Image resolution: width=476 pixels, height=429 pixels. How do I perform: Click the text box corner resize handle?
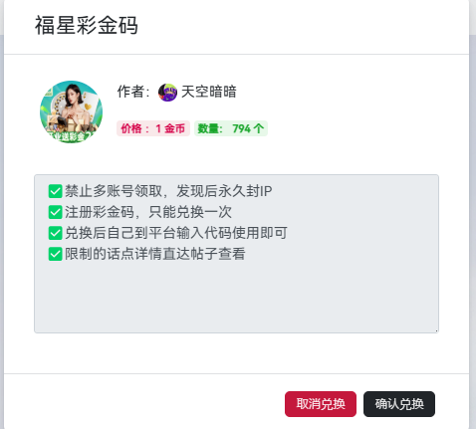point(436,330)
